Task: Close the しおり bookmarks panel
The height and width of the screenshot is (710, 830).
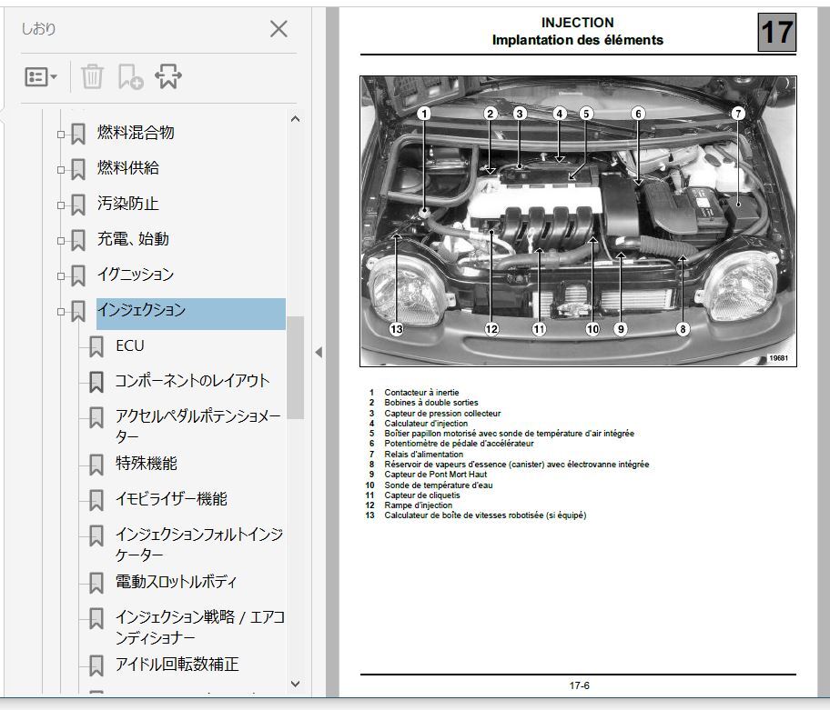Action: [x=278, y=28]
